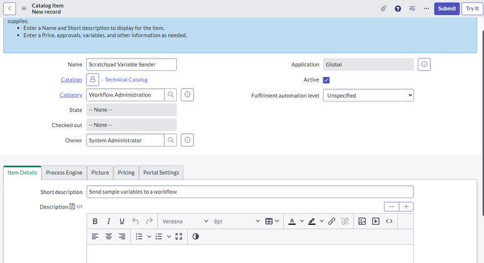
Task: Insert a video into description
Action: (x=376, y=221)
